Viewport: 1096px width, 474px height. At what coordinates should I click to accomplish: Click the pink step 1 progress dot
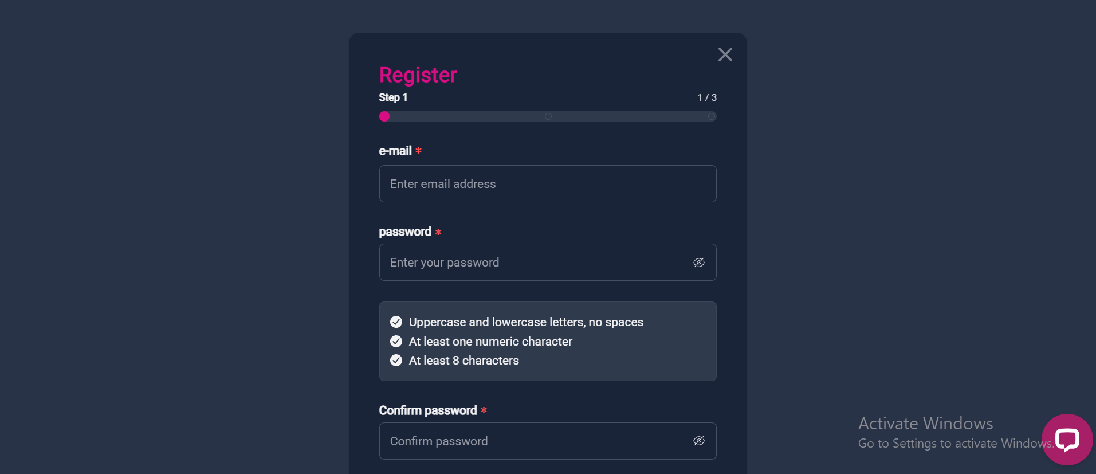tap(384, 116)
